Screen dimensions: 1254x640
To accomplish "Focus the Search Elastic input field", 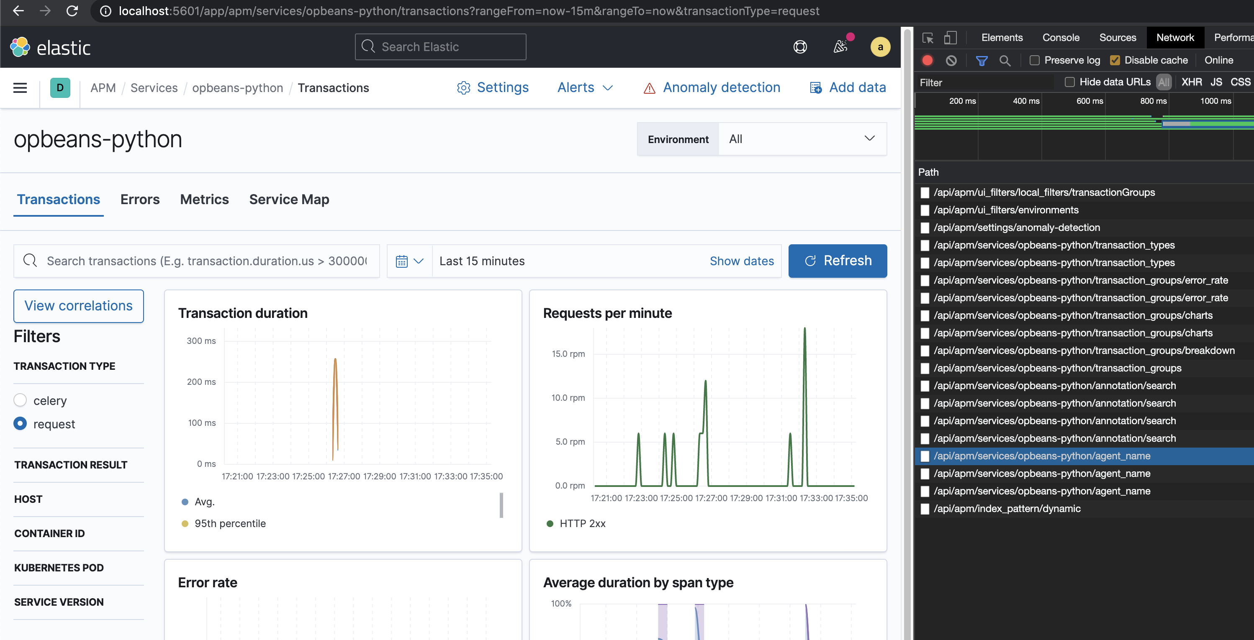I will (441, 47).
